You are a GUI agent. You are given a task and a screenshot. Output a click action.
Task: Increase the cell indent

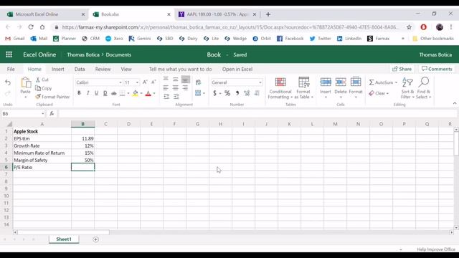tap(176, 97)
